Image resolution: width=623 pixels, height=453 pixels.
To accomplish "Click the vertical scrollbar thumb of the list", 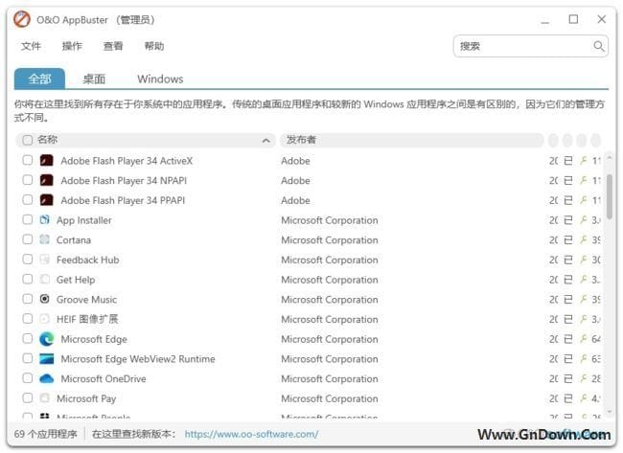I will [x=609, y=195].
